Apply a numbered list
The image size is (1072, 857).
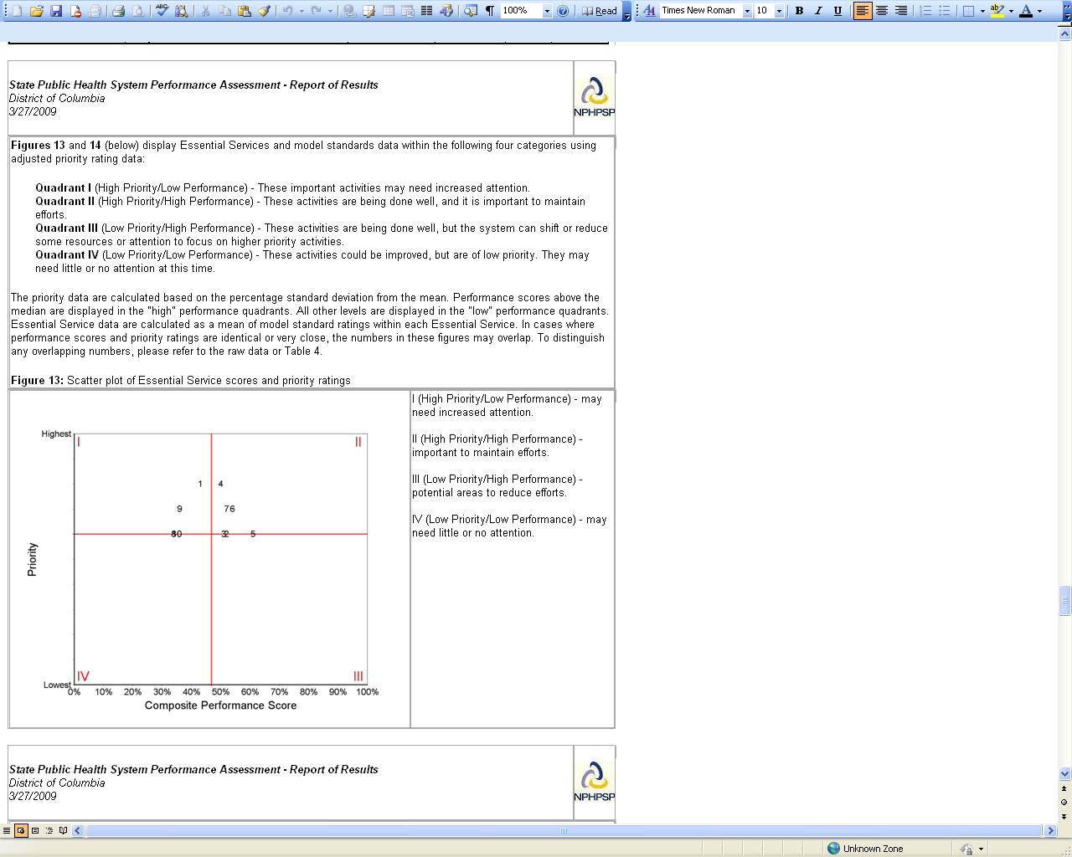(x=925, y=11)
